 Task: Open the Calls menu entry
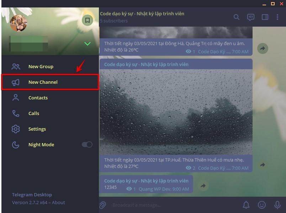point(50,113)
